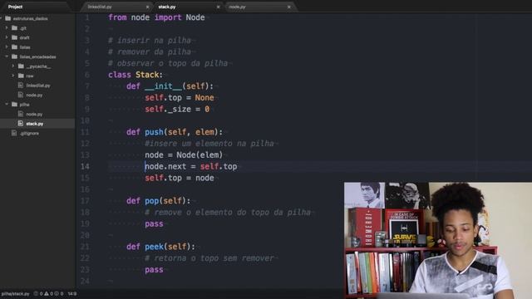Click the linter error icon in status bar
The image size is (532, 299).
coord(36,293)
